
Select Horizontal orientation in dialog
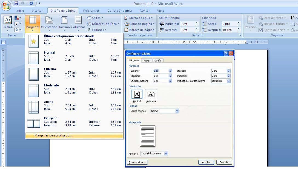(x=151, y=96)
